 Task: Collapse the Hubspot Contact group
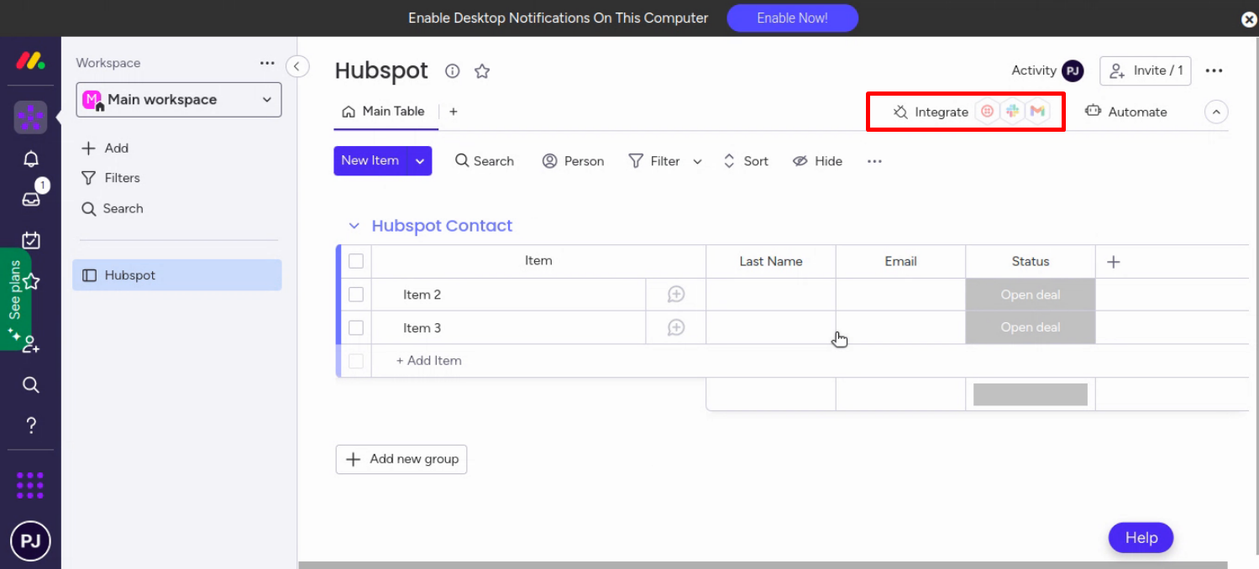pos(354,227)
